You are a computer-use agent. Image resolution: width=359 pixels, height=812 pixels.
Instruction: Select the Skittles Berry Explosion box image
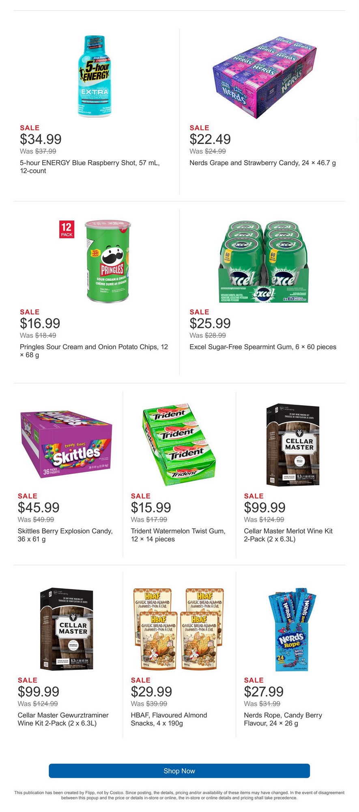66,444
